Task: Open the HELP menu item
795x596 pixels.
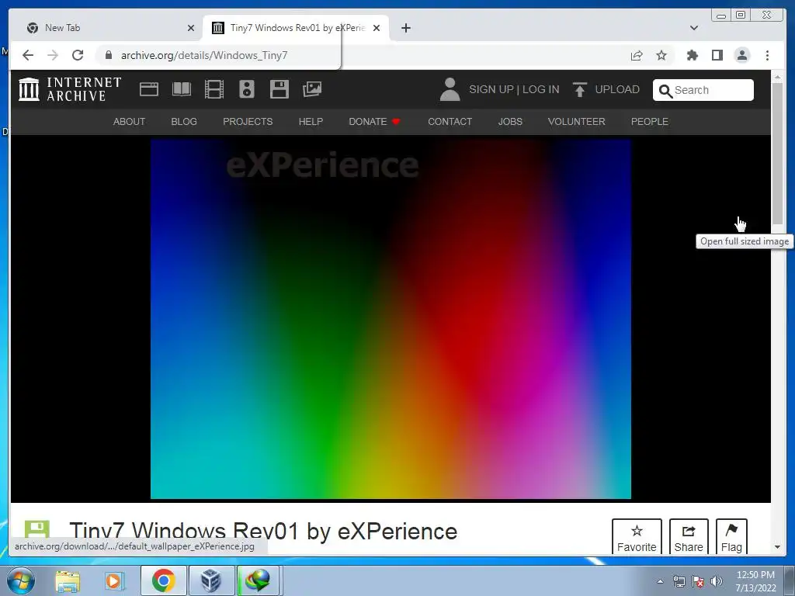Action: 311,122
